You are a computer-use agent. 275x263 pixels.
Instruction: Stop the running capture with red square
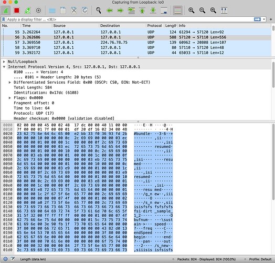pos(17,11)
